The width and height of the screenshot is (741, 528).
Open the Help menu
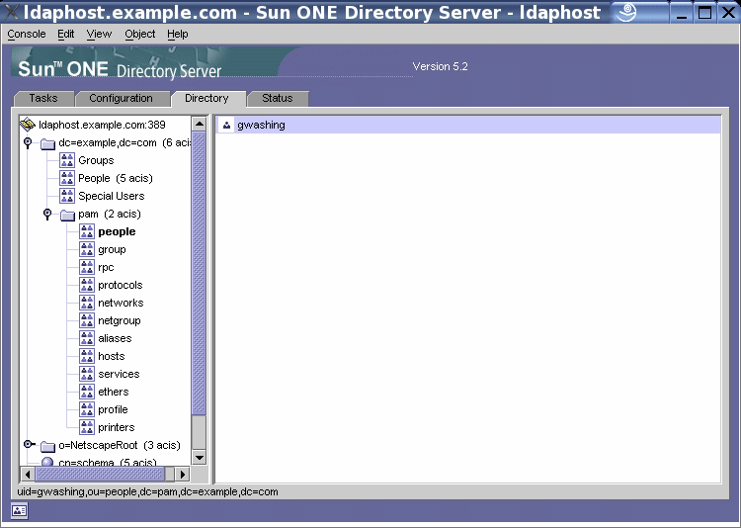click(x=178, y=34)
